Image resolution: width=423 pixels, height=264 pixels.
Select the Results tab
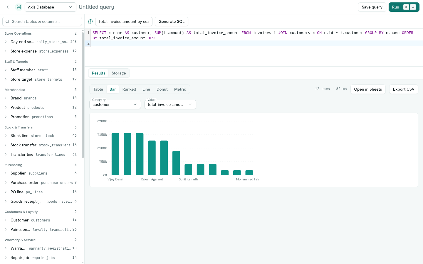coord(98,73)
